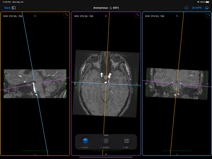Expand the orange sagittal viewport to fullscreen
The height and width of the screenshot is (159, 212).
click(x=67, y=15)
